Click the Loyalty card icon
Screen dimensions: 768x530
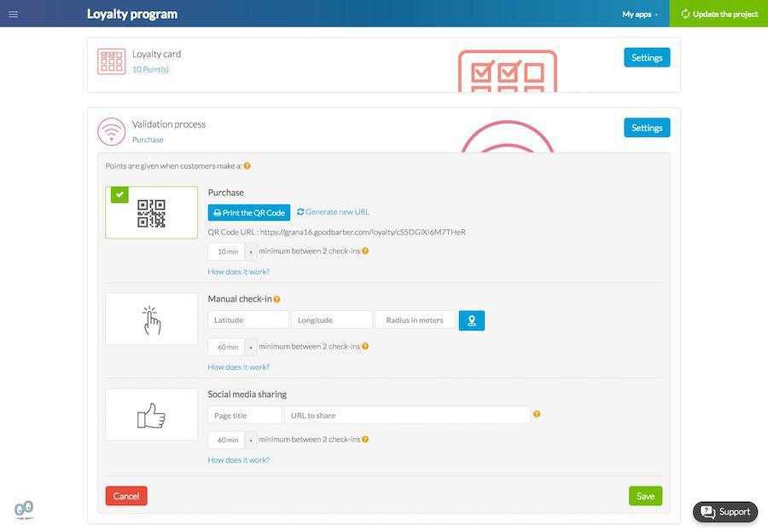coord(111,61)
